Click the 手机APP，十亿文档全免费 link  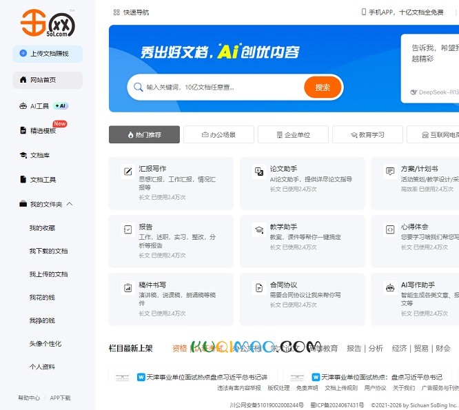[406, 12]
